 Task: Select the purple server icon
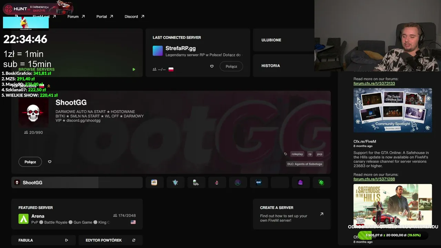click(x=300, y=183)
